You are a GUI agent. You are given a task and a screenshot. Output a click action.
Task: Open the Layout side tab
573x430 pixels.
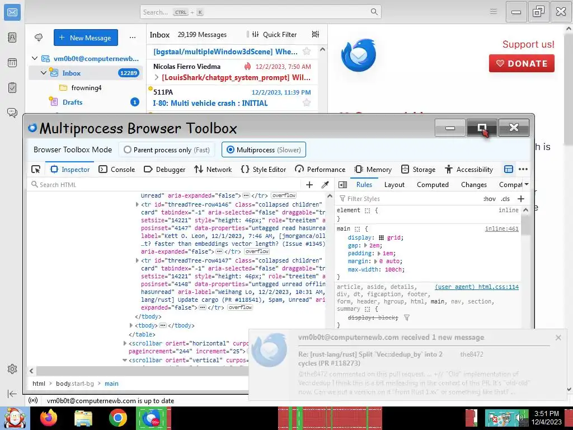[394, 185]
